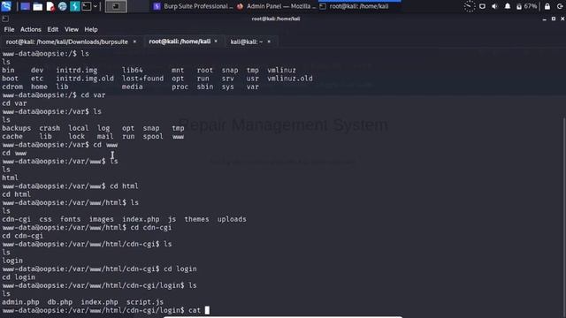Open the Actions menu
Image resolution: width=566 pixels, height=318 pixels.
31,29
